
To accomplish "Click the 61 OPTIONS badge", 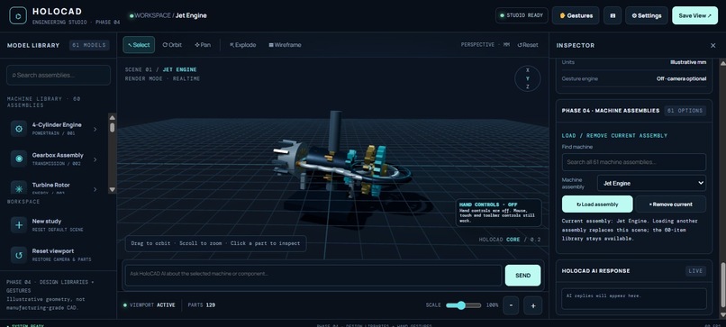I will click(x=685, y=111).
